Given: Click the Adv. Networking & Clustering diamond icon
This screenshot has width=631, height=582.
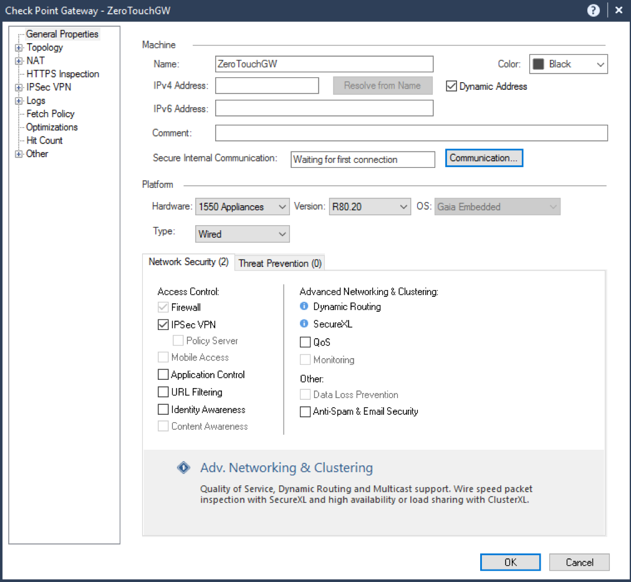Looking at the screenshot, I should [x=183, y=467].
